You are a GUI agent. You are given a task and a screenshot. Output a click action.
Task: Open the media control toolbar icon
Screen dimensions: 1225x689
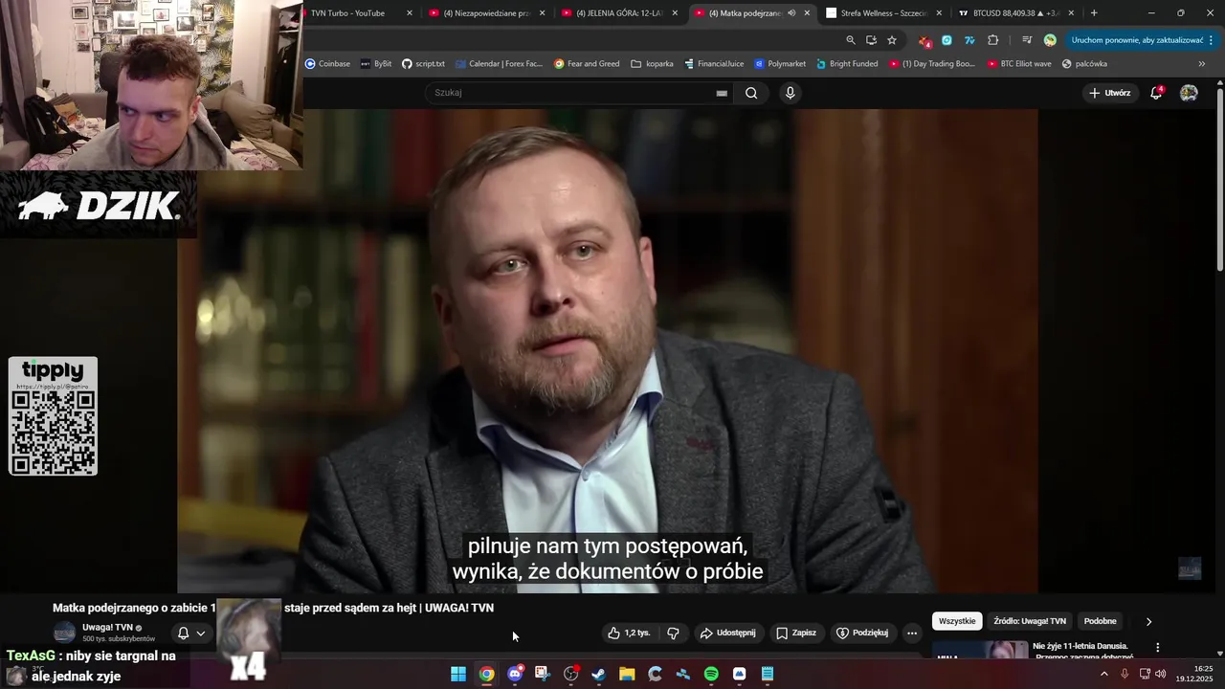(x=1027, y=40)
